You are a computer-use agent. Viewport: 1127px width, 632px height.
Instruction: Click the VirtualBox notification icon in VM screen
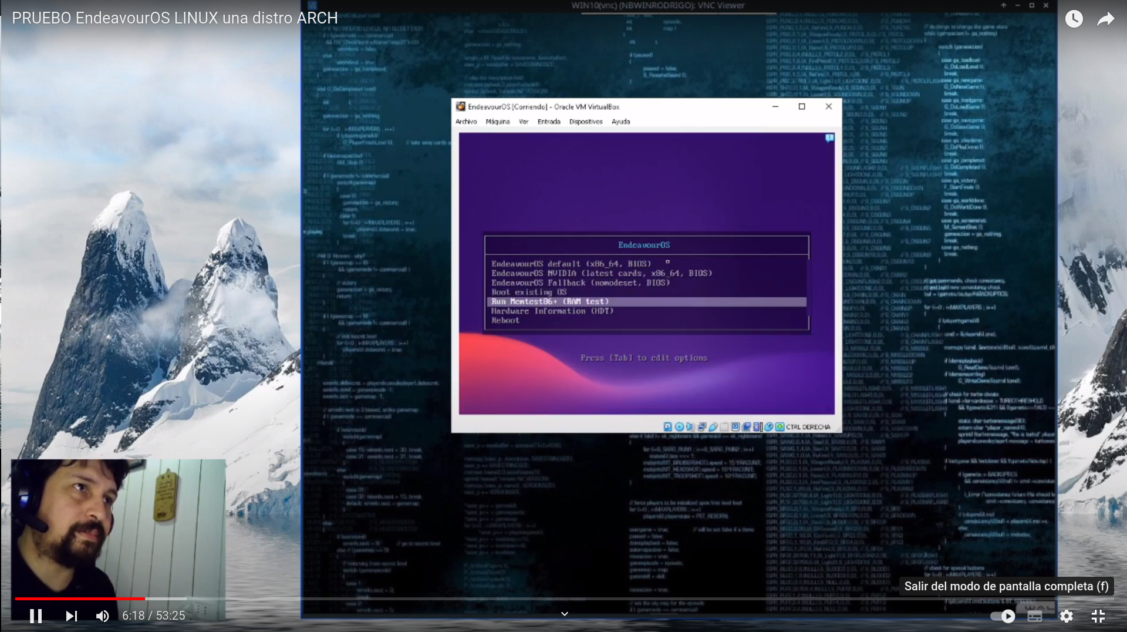tap(829, 137)
